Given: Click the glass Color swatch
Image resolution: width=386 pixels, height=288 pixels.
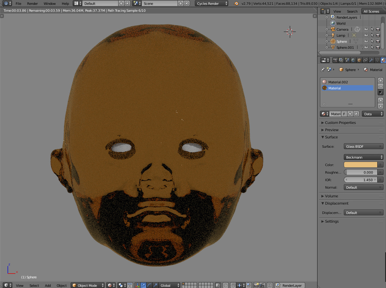Looking at the screenshot, I should coord(361,165).
